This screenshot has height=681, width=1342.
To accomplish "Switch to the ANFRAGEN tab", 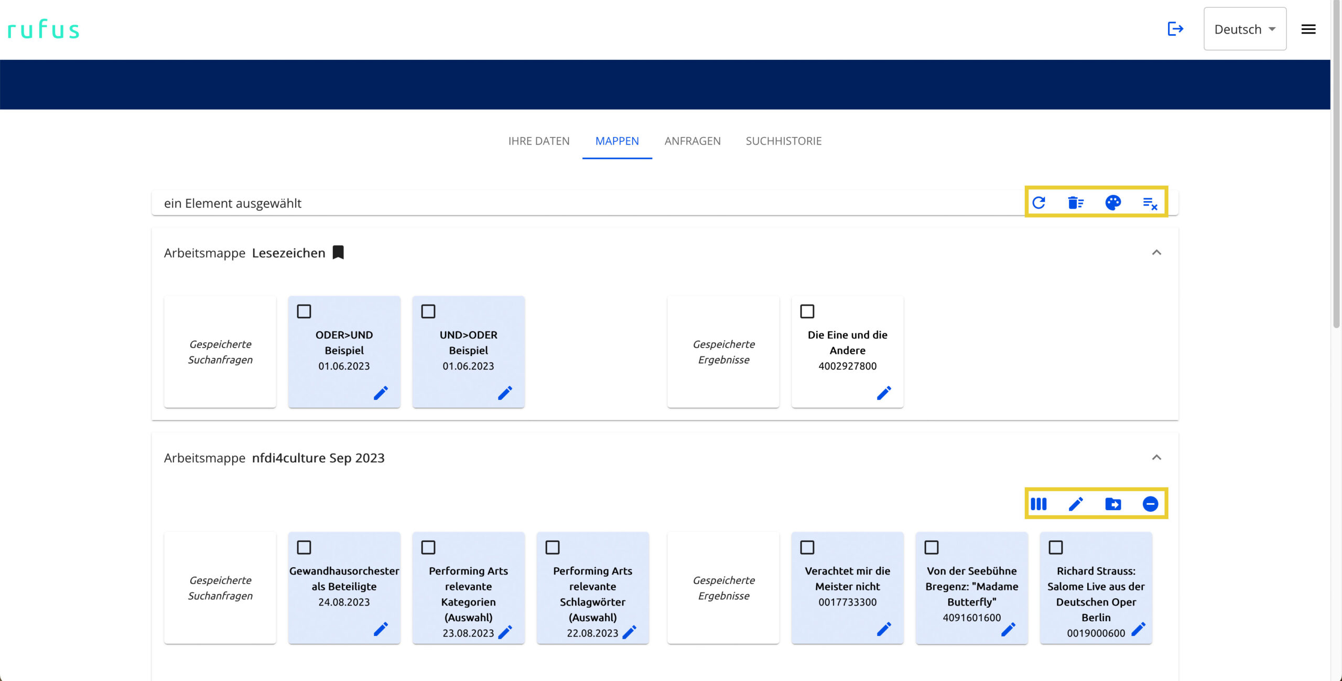I will coord(692,141).
